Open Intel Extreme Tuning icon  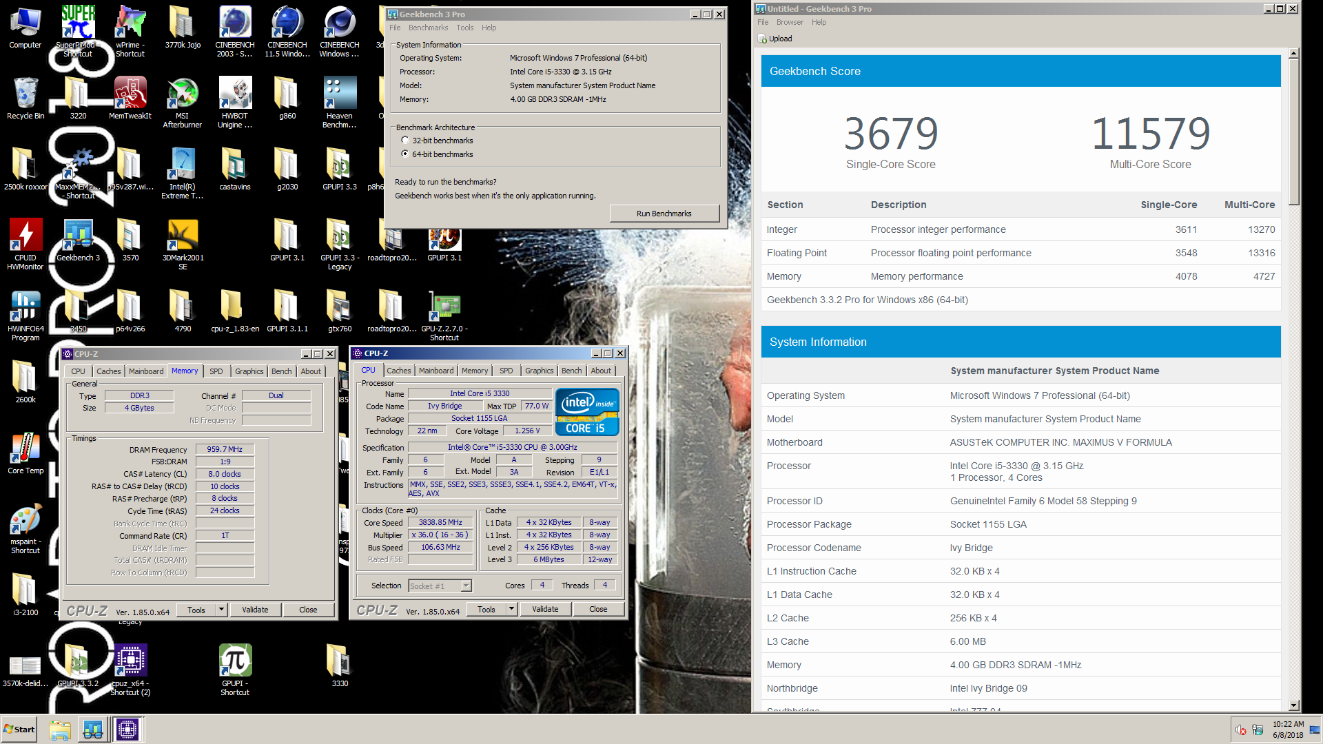click(x=183, y=173)
